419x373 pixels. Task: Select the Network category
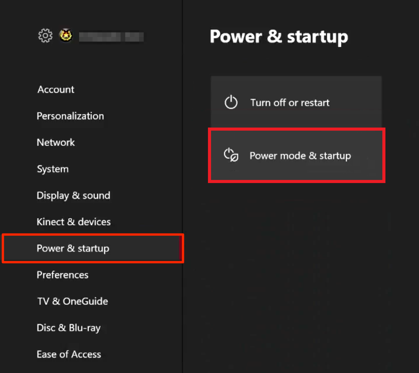pos(56,143)
